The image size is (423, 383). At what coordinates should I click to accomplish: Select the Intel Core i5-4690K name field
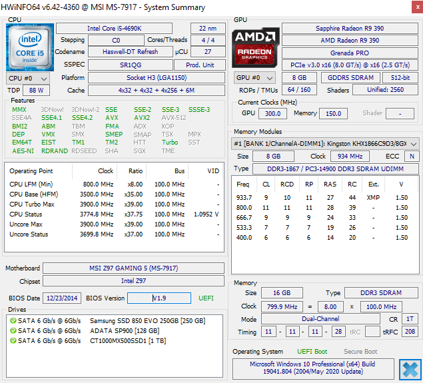(x=114, y=29)
